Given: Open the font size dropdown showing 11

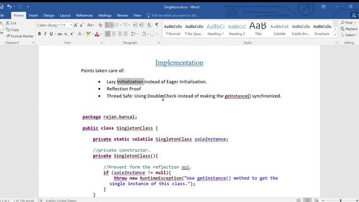Looking at the screenshot, I should [x=71, y=25].
